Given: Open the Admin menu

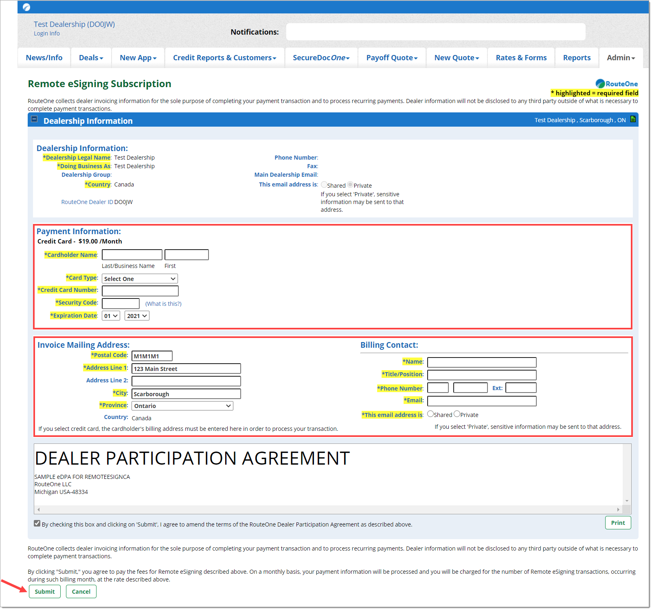Looking at the screenshot, I should click(x=621, y=58).
